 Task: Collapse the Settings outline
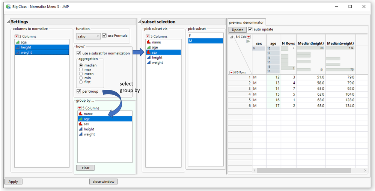point(8,22)
